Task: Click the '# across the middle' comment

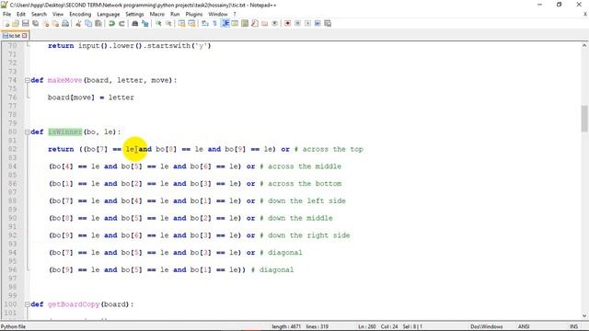Action: (301, 166)
